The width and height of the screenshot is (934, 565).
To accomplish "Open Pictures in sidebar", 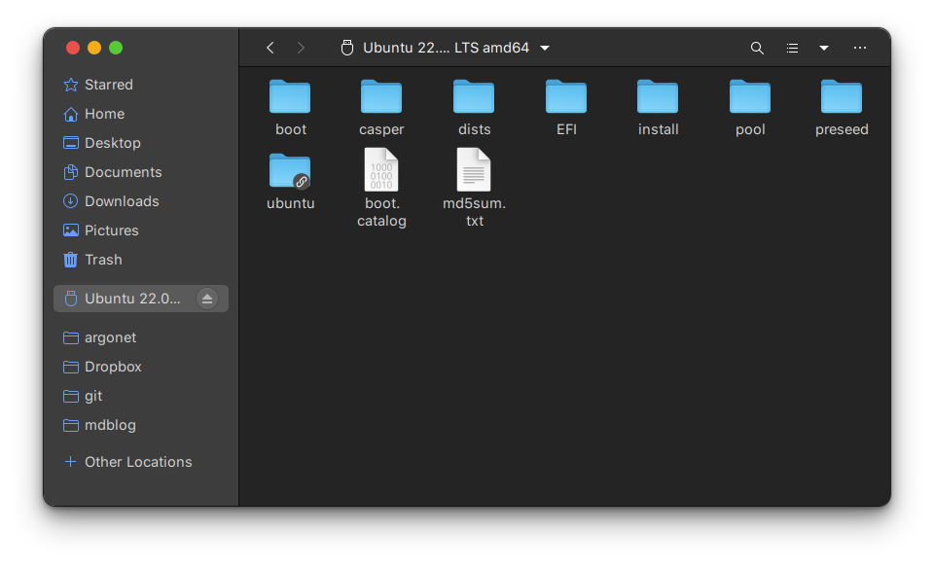I will click(x=141, y=230).
